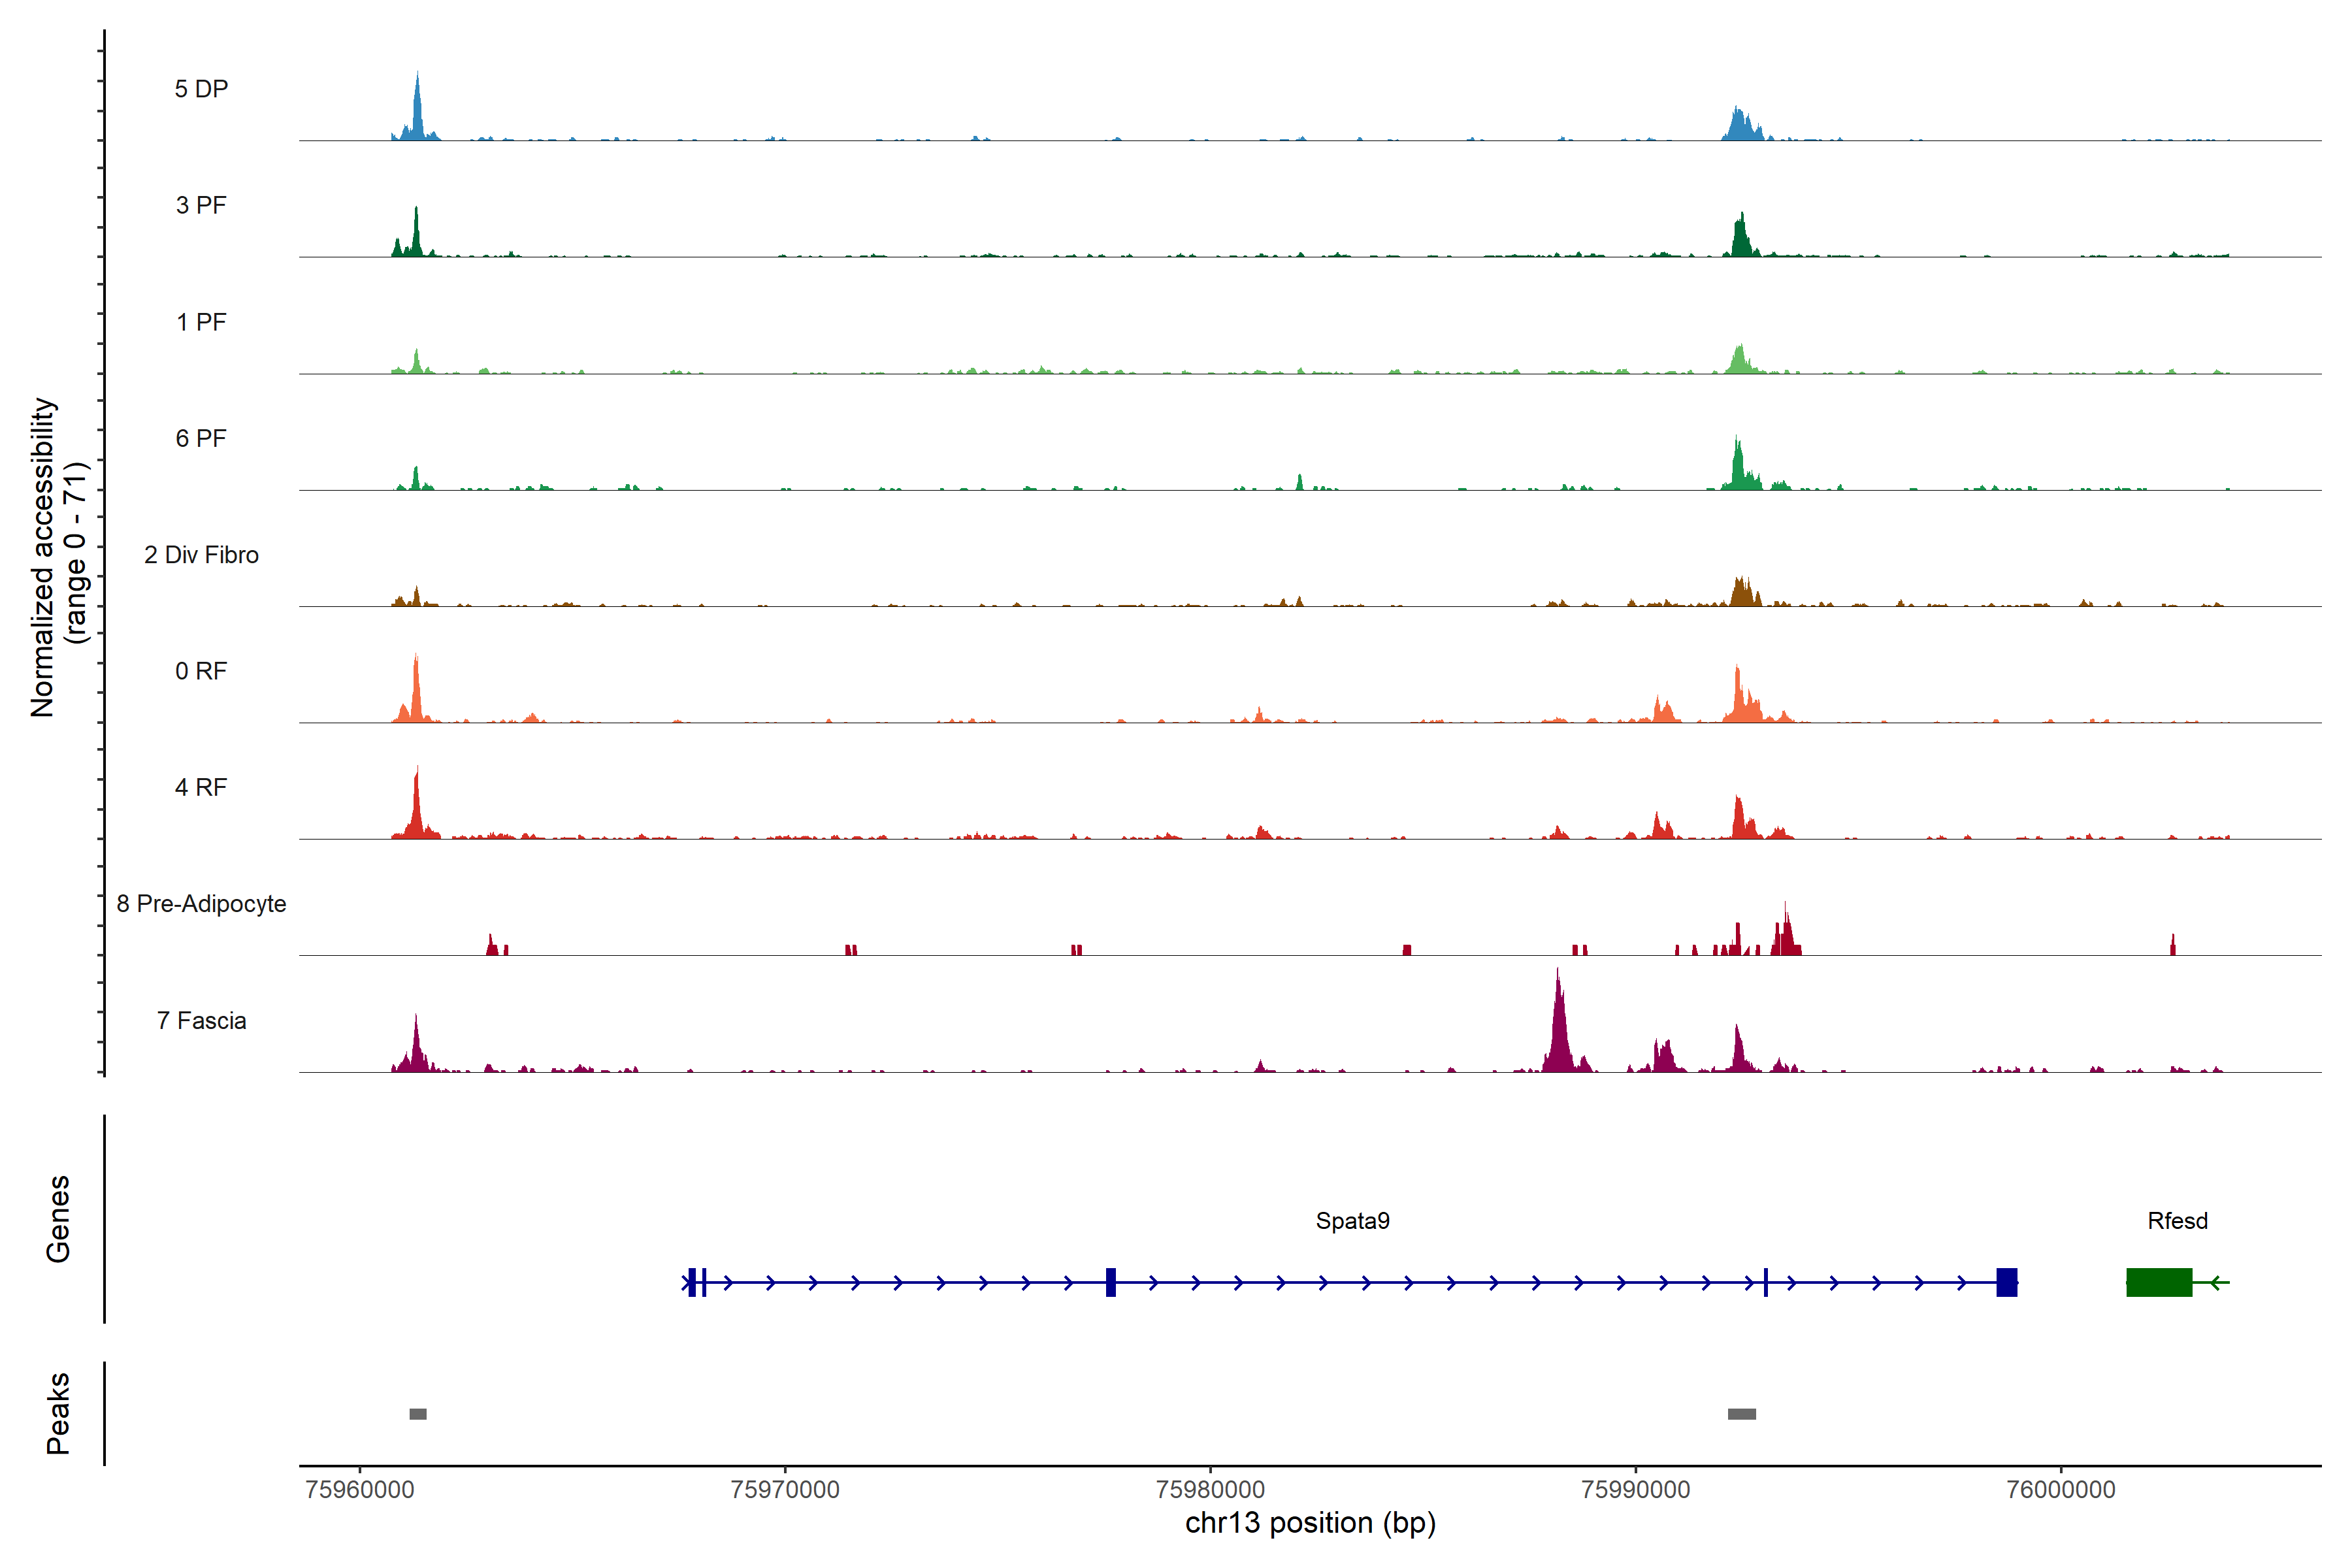Click the Rfesd gene name
Screen dimensions: 2352x1568
[2177, 1220]
